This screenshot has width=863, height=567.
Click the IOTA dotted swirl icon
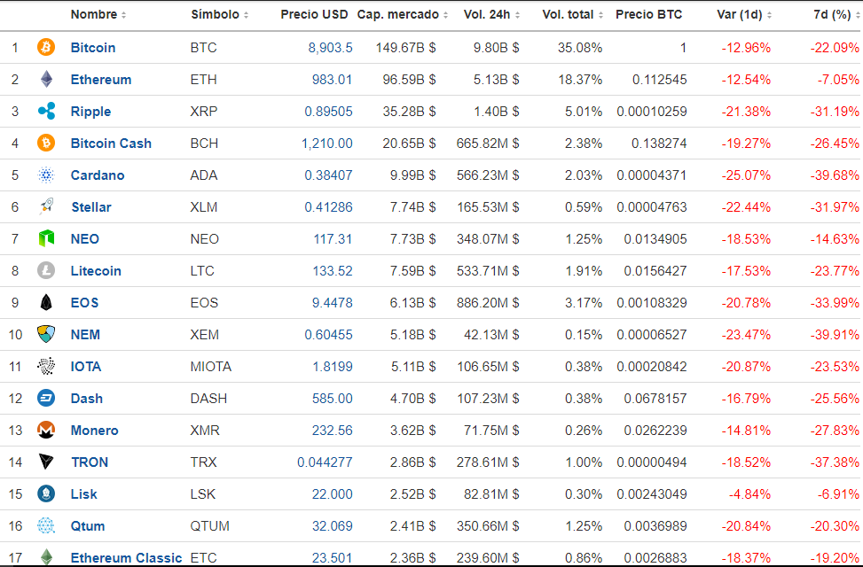point(46,366)
